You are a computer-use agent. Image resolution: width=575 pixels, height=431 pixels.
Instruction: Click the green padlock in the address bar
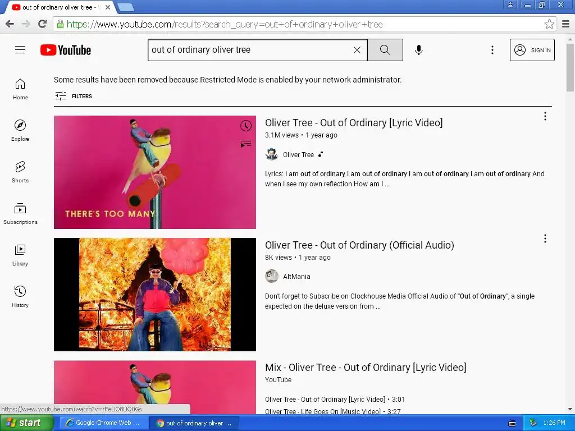61,24
